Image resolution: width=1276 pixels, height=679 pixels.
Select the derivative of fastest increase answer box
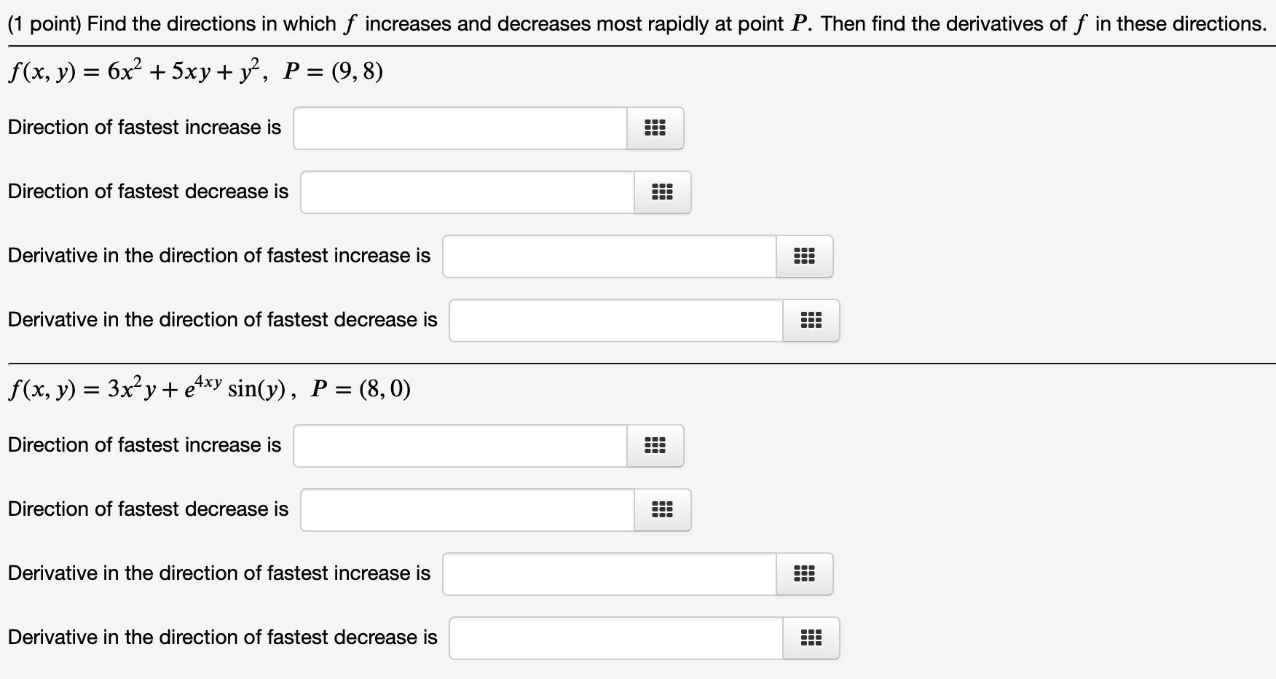(x=609, y=256)
